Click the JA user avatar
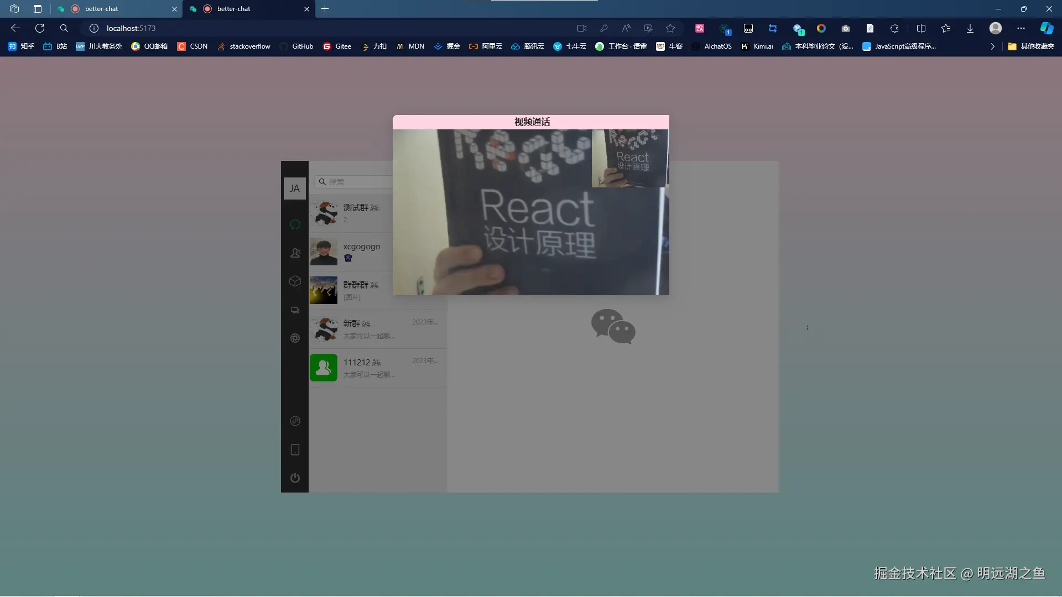 (x=295, y=188)
